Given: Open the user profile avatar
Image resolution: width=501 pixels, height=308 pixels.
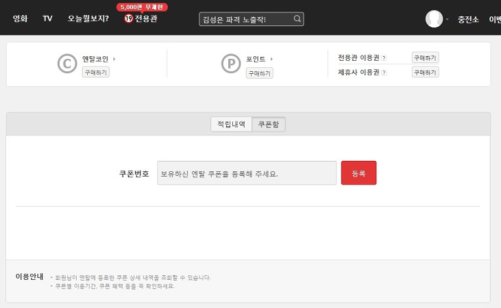Looking at the screenshot, I should [x=434, y=19].
